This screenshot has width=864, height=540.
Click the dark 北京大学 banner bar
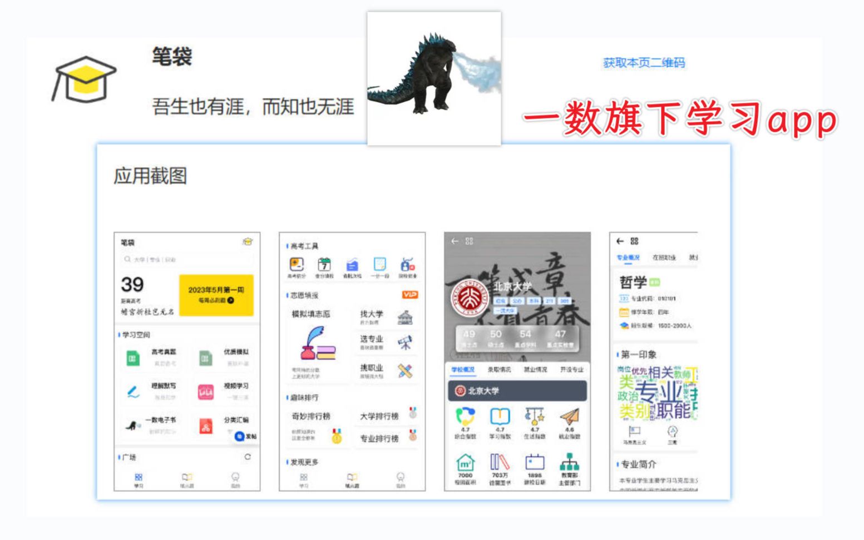pyautogui.click(x=517, y=390)
